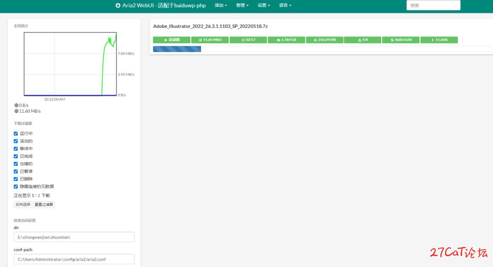Toggle the 已完成 filter checkbox

[16, 156]
